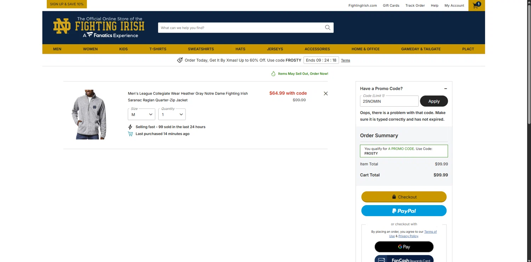Open the HOME & OFFICE menu

pyautogui.click(x=366, y=49)
